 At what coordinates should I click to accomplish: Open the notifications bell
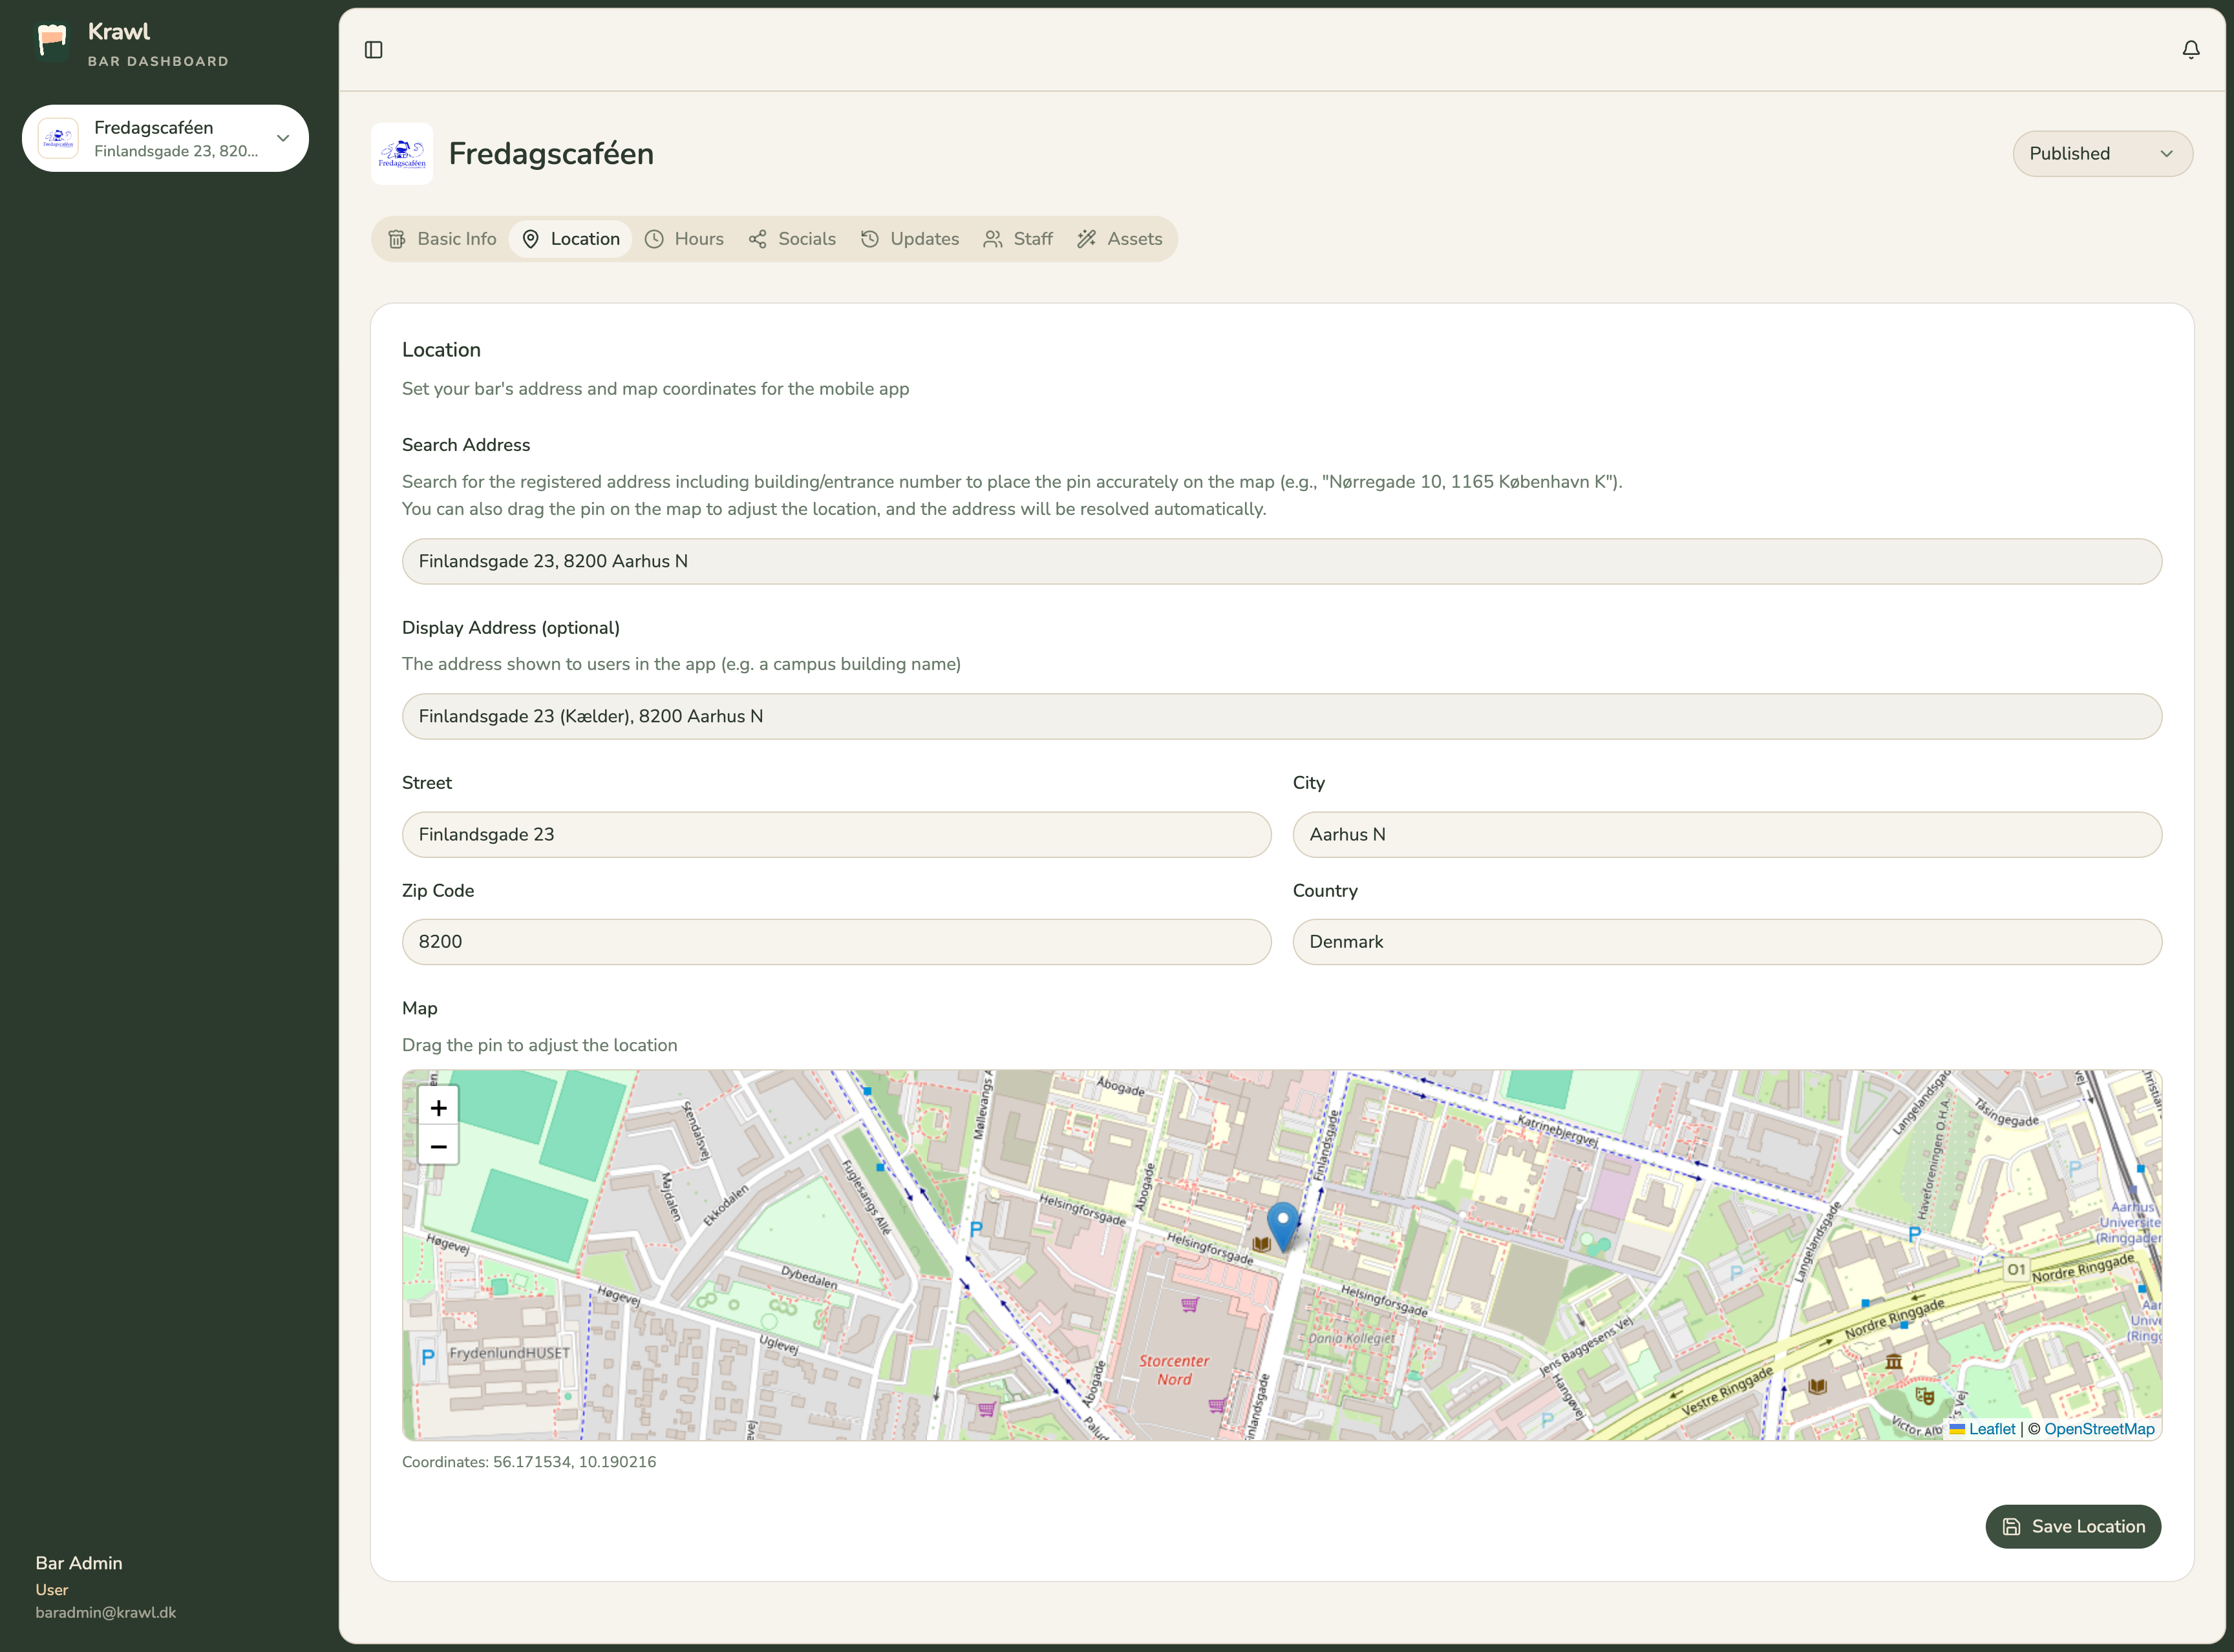[x=2190, y=50]
